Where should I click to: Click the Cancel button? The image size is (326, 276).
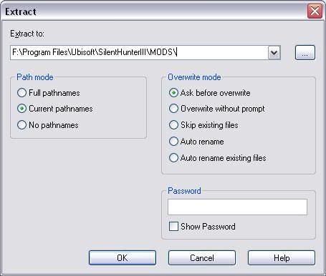click(202, 257)
